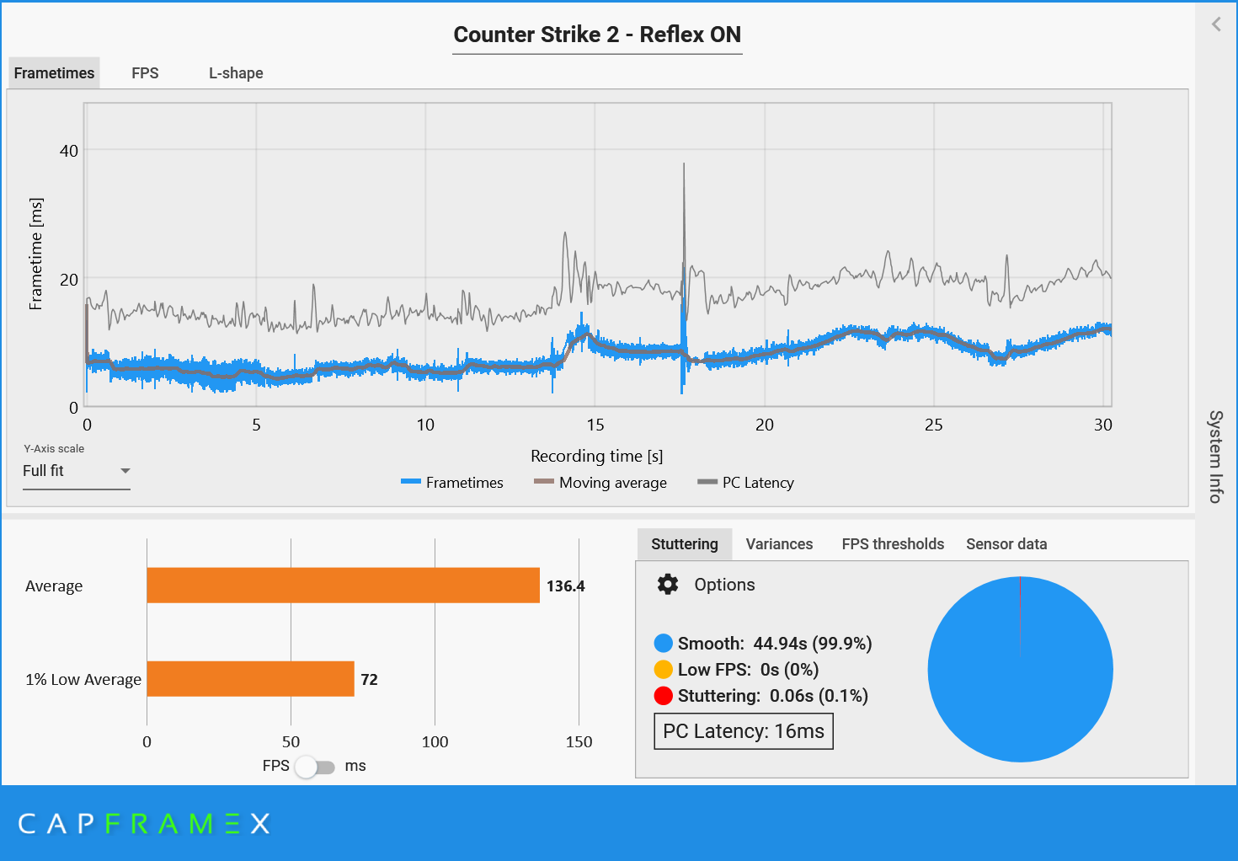Click the red Stuttering legend dot
This screenshot has height=861, width=1238.
(x=664, y=696)
